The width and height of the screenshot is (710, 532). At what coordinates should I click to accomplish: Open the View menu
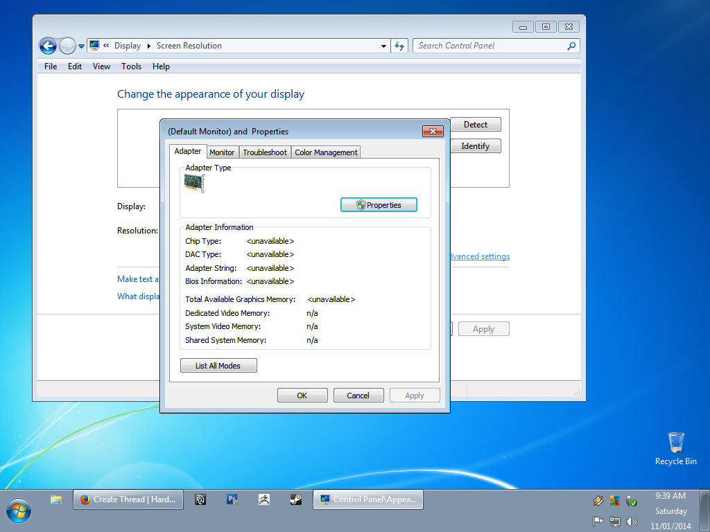tap(101, 66)
